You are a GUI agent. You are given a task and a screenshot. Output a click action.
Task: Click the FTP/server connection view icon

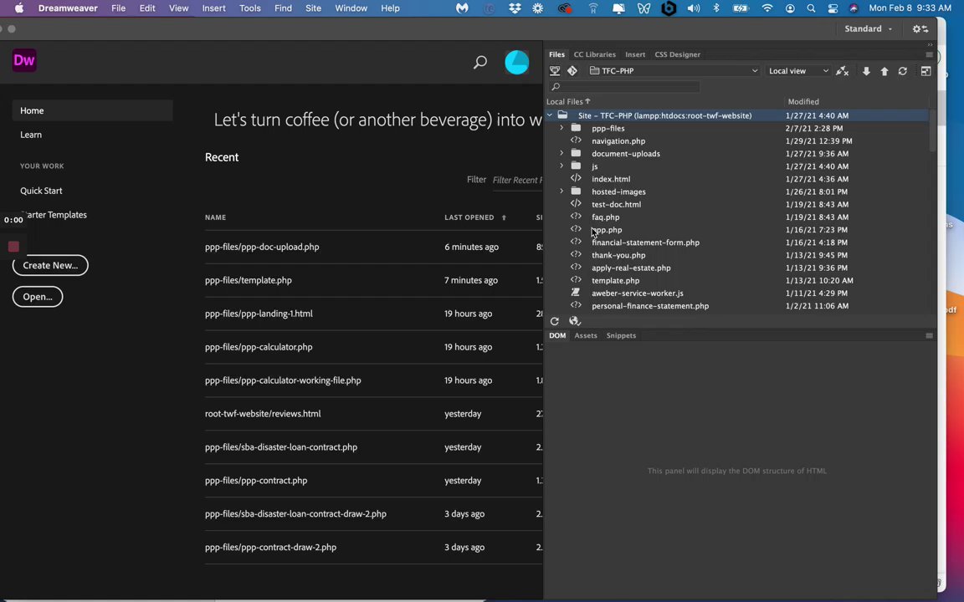pos(555,70)
